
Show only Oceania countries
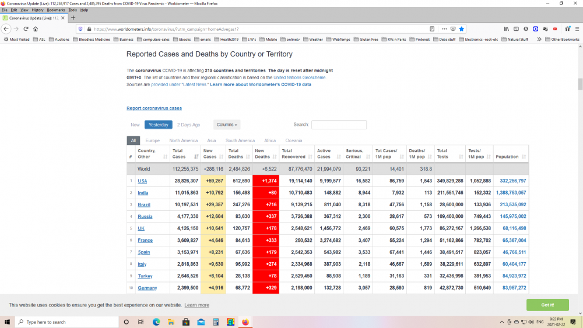tap(294, 140)
